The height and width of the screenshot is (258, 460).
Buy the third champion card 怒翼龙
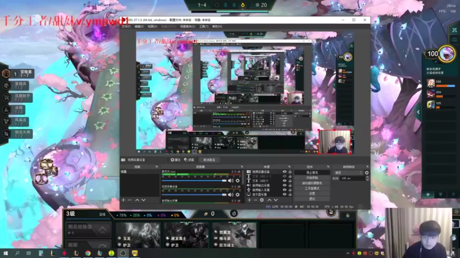235,235
